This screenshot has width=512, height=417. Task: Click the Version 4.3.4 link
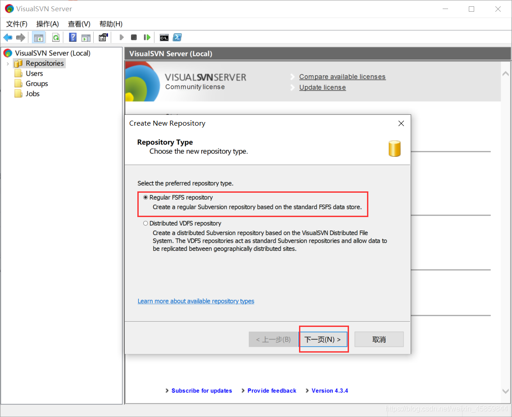[330, 390]
